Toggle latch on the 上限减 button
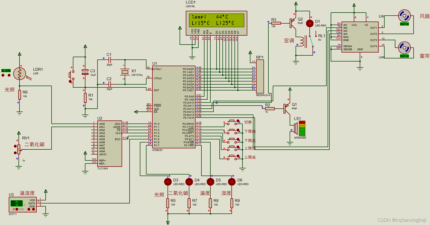Screen dimensions: 430x225 (x=238, y=156)
